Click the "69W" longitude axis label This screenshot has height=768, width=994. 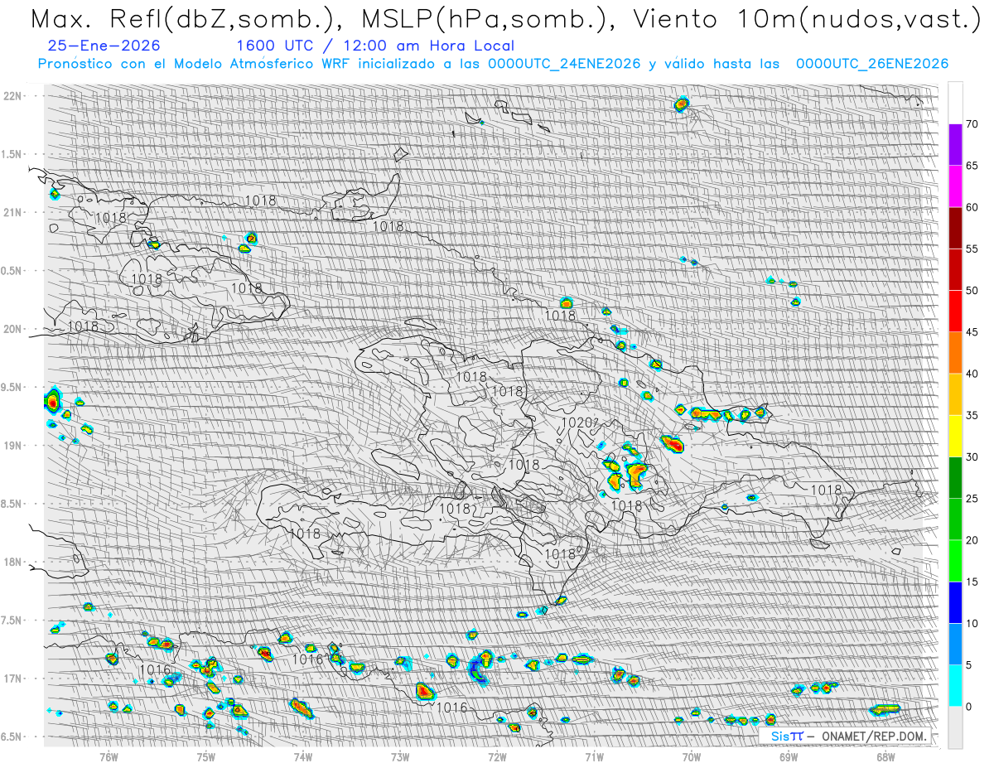788,756
